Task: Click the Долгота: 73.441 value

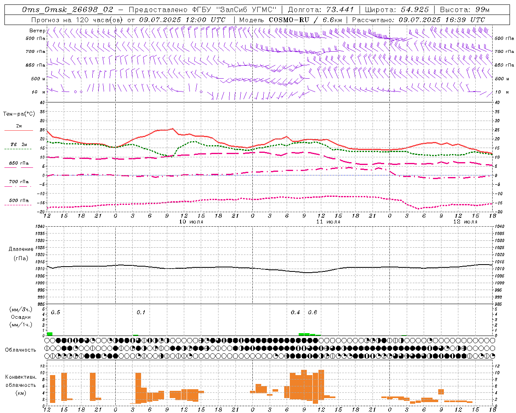Action: (321, 10)
